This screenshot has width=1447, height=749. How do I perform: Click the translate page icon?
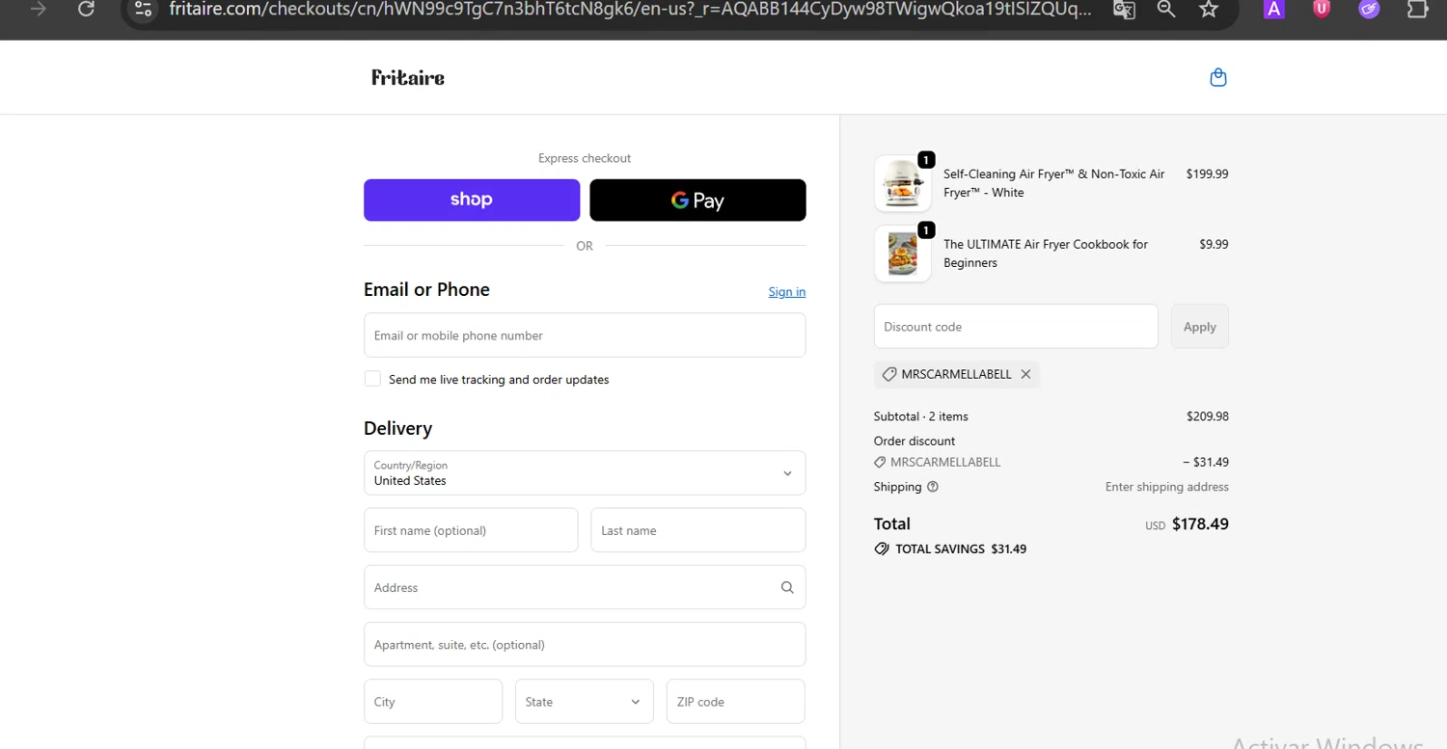click(x=1124, y=9)
